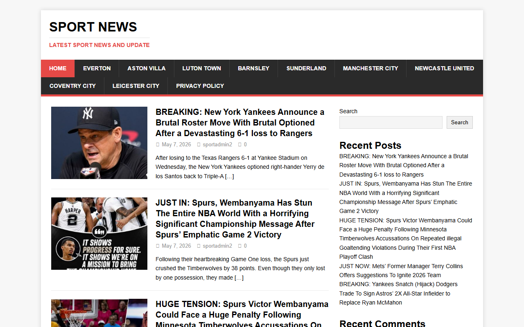Click the Recent Posts heading
Viewport: 524px width, 327px height.
pyautogui.click(x=370, y=146)
